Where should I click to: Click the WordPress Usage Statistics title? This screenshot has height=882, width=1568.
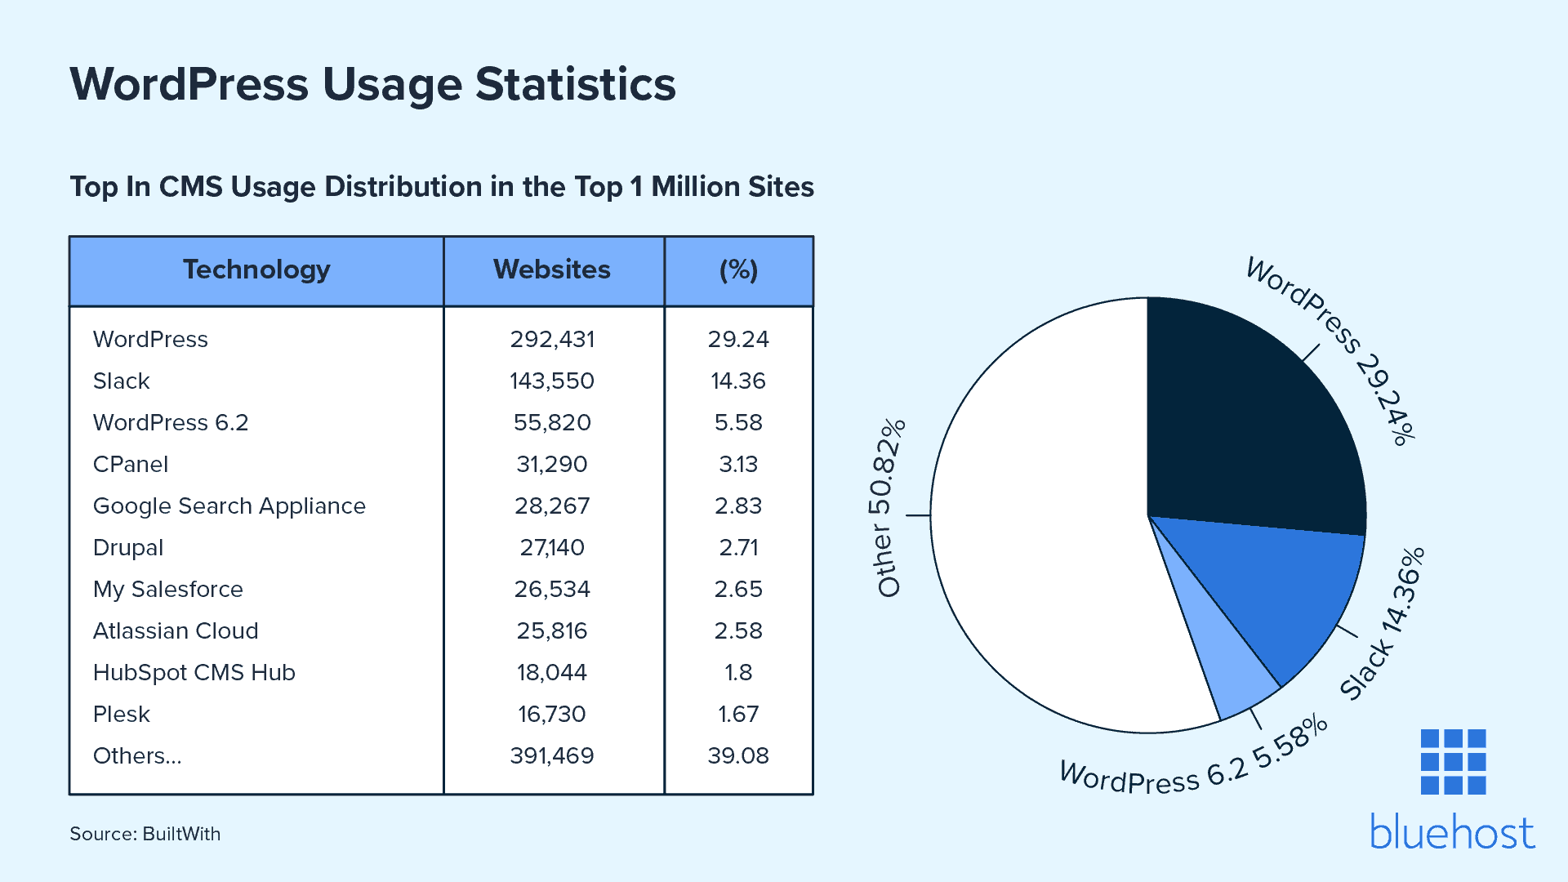tap(372, 84)
